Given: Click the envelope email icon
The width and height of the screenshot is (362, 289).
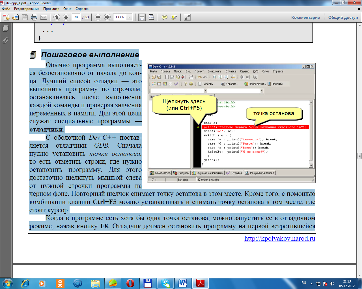Looking at the screenshot, I should coord(44,17).
